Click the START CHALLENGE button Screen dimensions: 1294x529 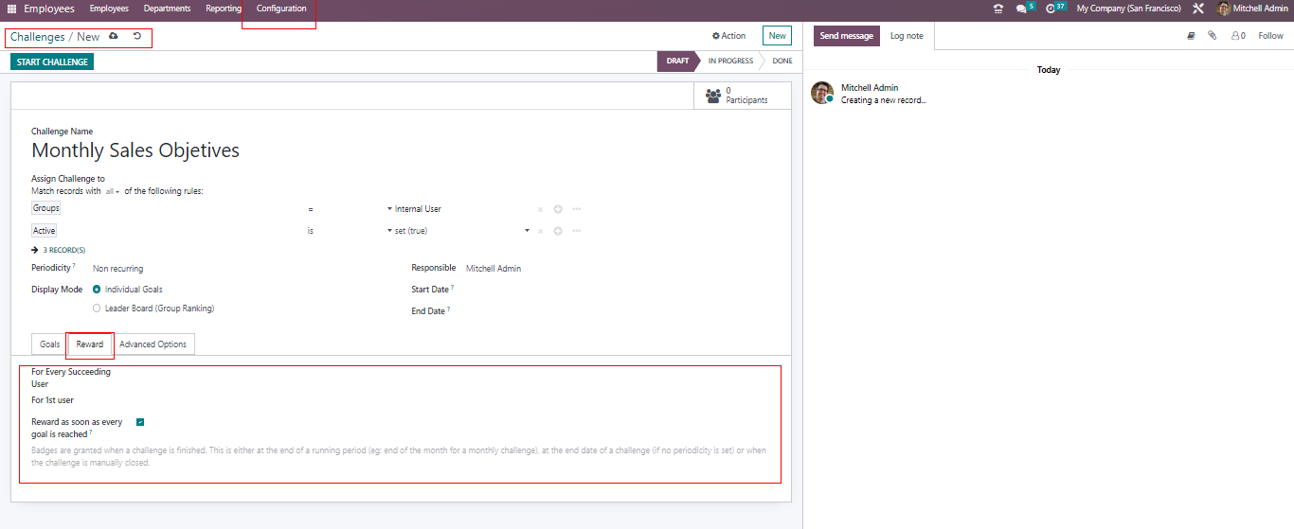(52, 62)
